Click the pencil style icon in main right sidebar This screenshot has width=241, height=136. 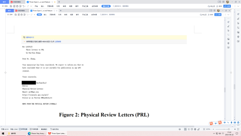[x=238, y=19]
